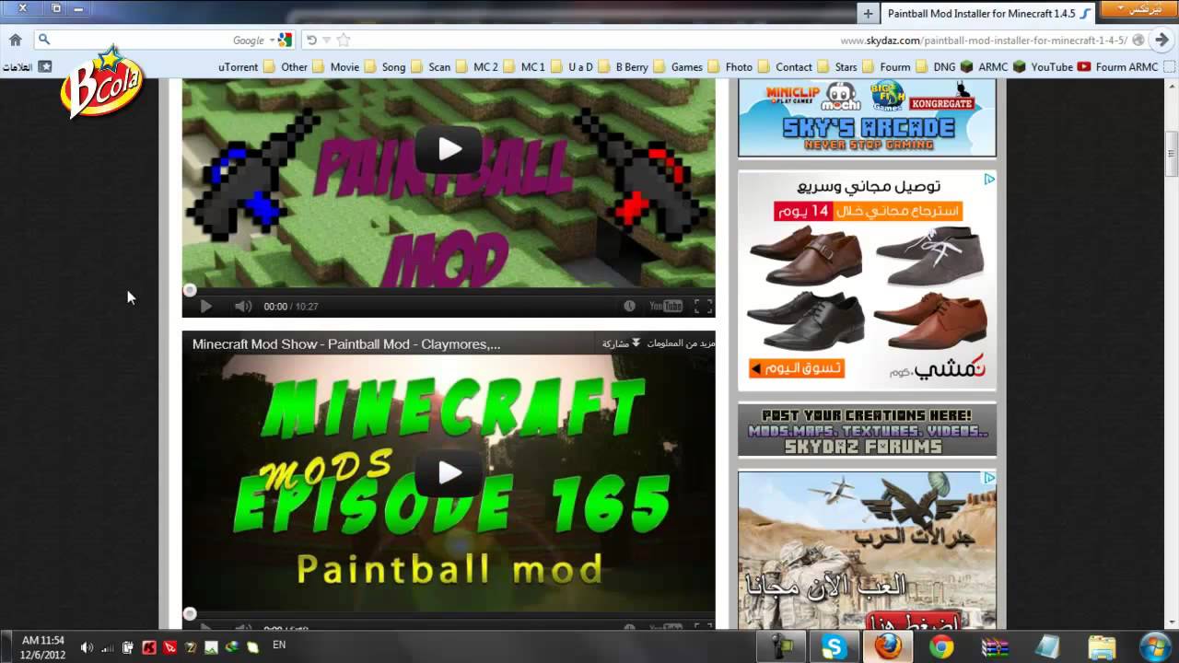Click AdChoices icon on war game ad
1179x663 pixels.
tap(988, 478)
